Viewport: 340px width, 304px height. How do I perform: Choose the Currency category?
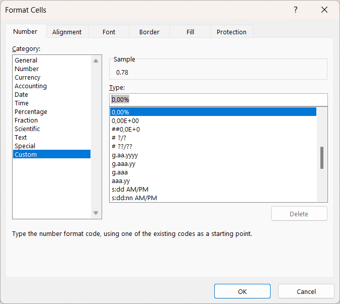pyautogui.click(x=28, y=78)
